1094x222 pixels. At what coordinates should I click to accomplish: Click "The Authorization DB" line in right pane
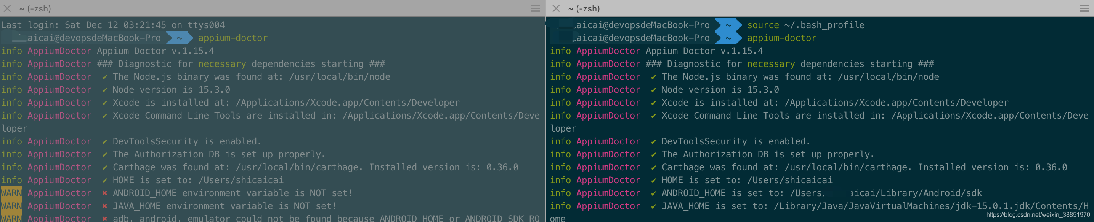[768, 154]
